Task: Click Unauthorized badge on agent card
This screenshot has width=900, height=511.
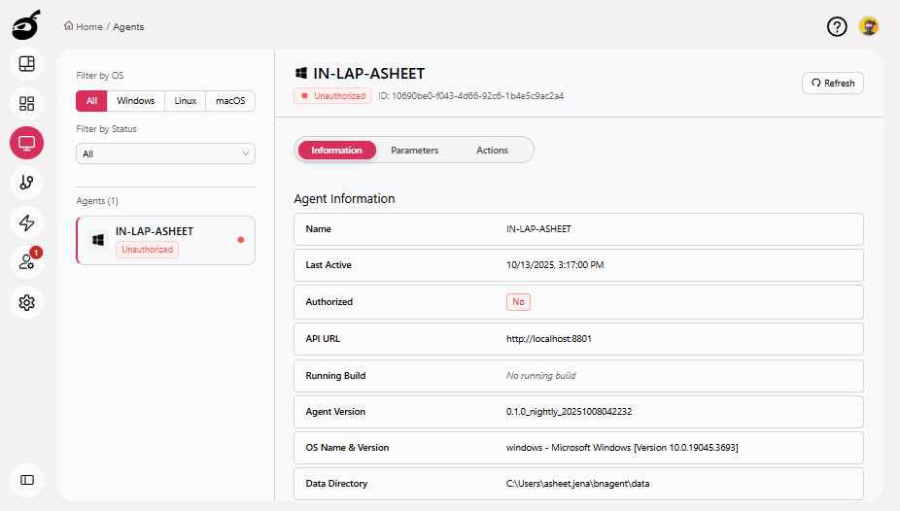Action: coord(148,250)
